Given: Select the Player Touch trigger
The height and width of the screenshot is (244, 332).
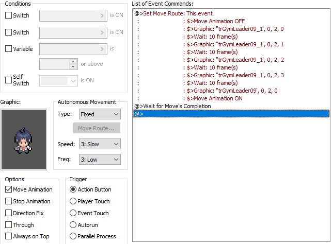Looking at the screenshot, I should 73,201.
